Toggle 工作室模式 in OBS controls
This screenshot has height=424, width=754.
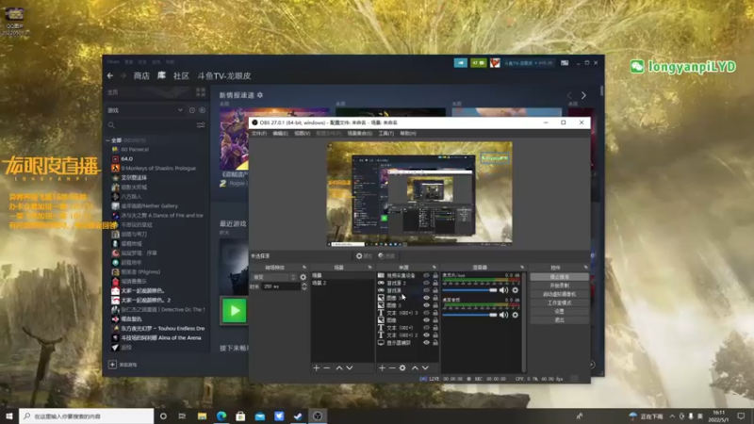(559, 302)
